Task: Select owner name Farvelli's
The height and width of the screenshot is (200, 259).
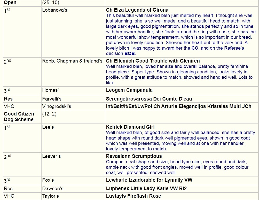Action: (52, 99)
